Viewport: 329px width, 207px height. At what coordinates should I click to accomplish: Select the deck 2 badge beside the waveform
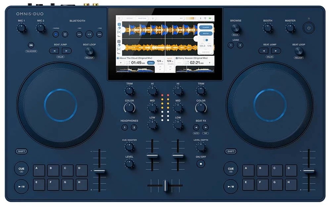pos(119,42)
